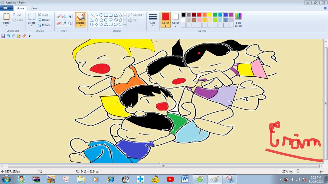The height and width of the screenshot is (184, 328).
Task: Choose the Triangle shape
Action: 120,15
